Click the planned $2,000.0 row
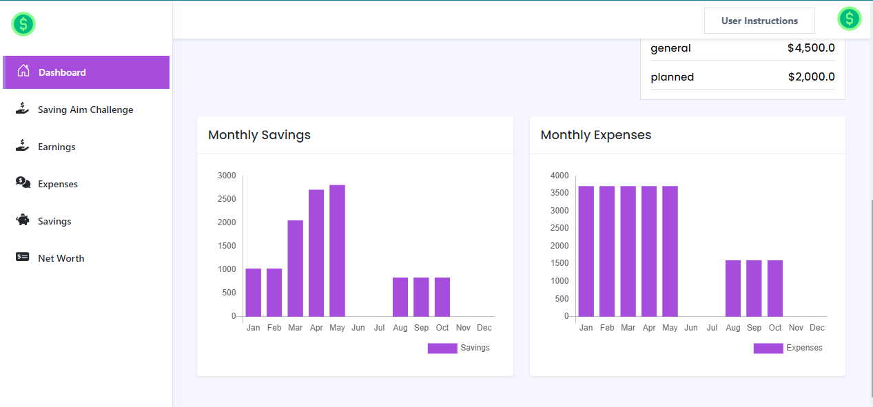The height and width of the screenshot is (407, 873). pos(742,77)
